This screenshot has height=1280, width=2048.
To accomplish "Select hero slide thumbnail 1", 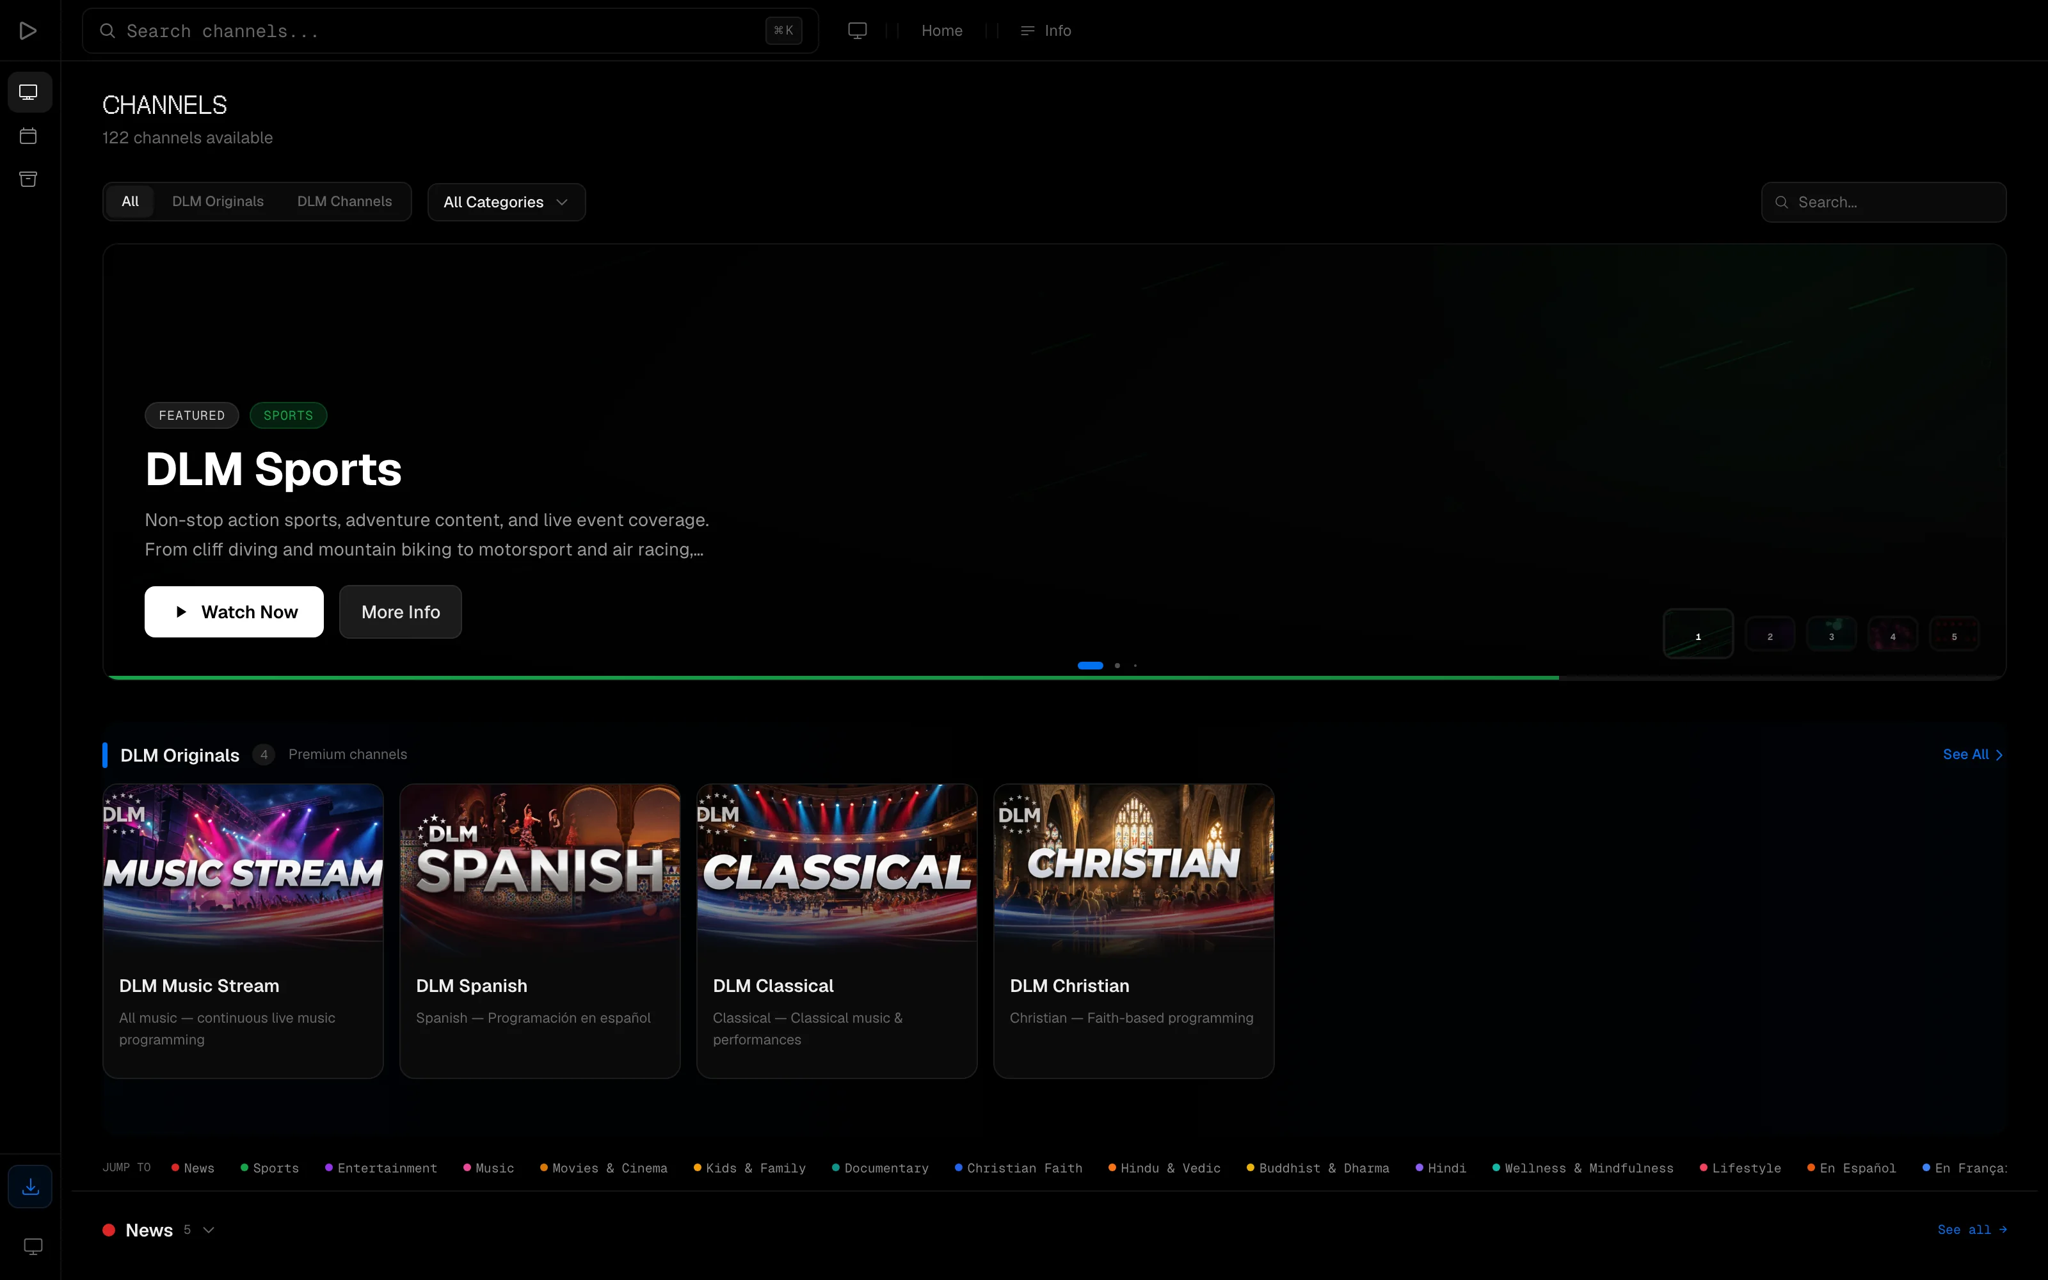I will [1699, 634].
